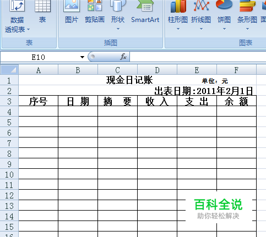Select row 4 header
The height and width of the screenshot is (237, 266).
coord(9,112)
